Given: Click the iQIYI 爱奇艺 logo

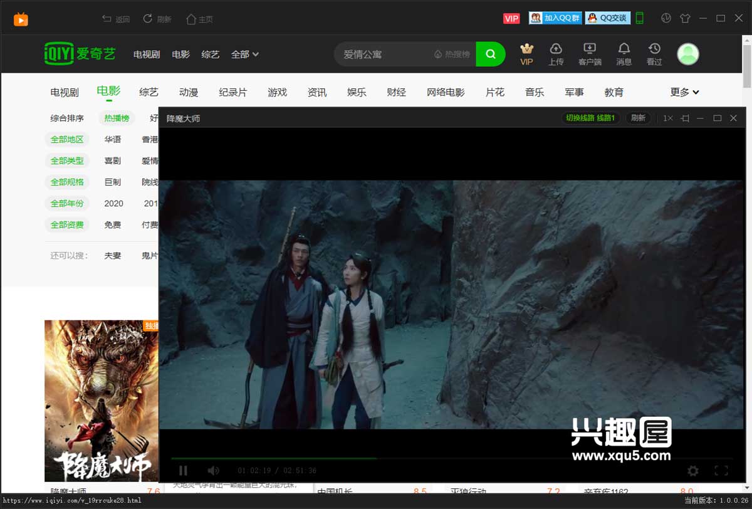Looking at the screenshot, I should (x=80, y=54).
